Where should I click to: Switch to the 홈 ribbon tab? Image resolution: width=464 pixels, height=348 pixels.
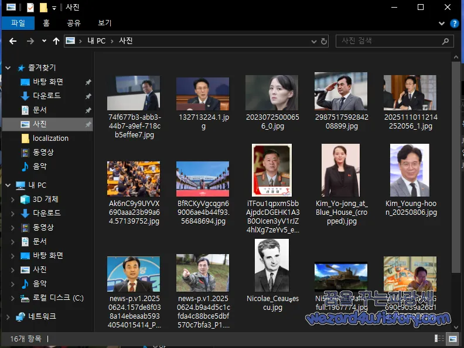tap(46, 23)
